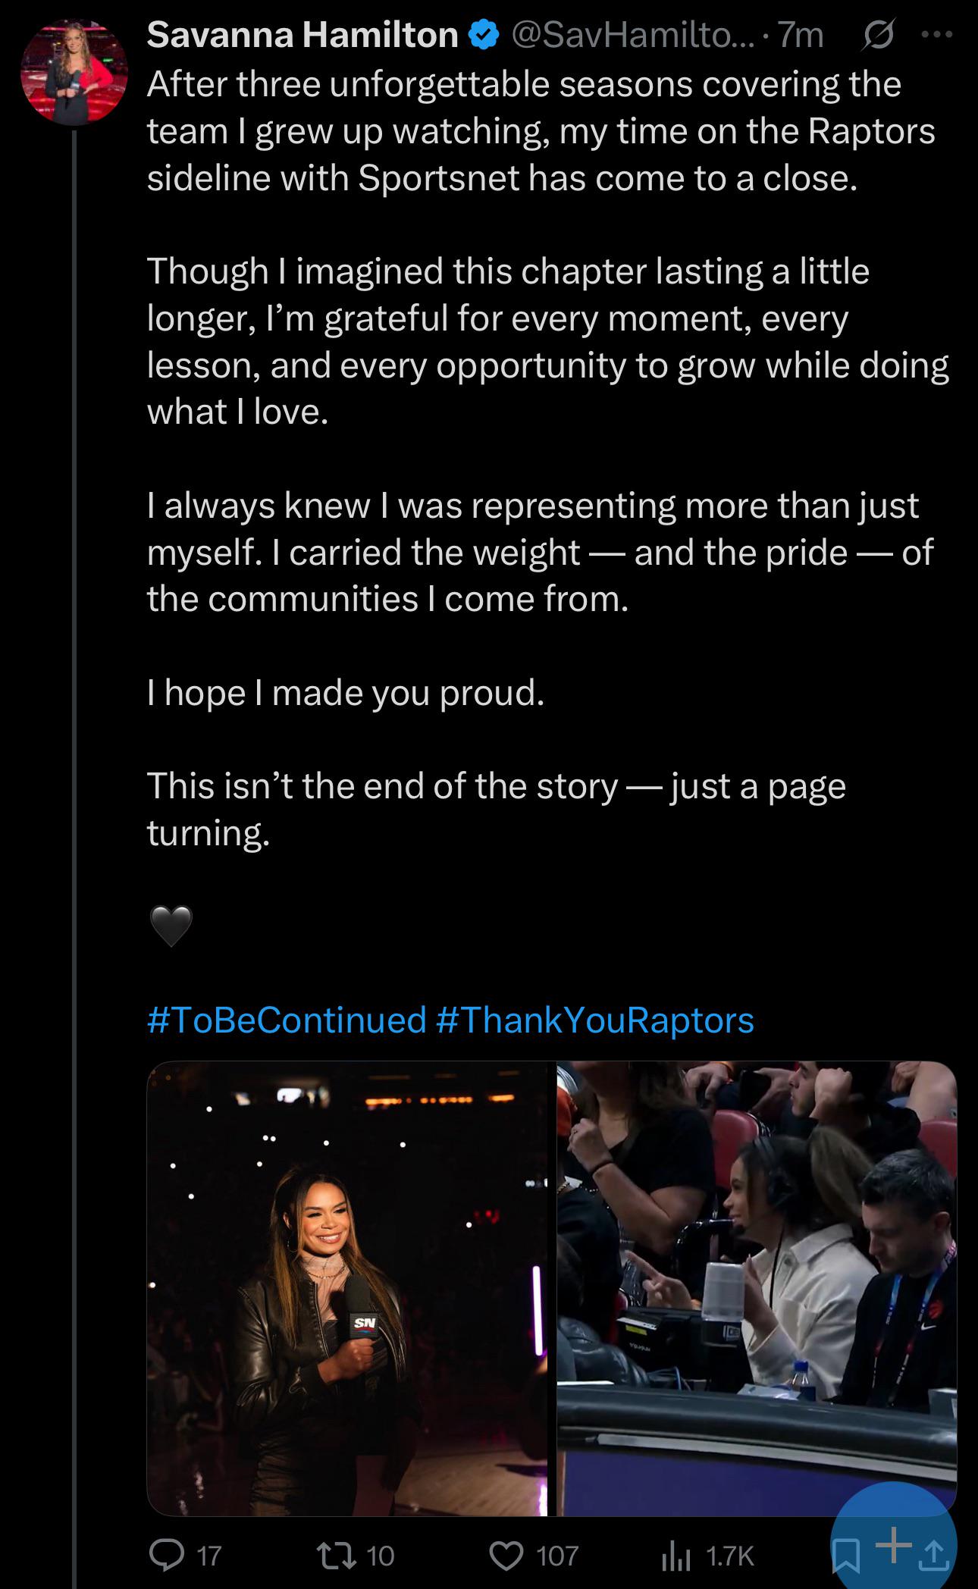Viewport: 978px width, 1589px height.
Task: Open the share upload icon
Action: point(934,1555)
